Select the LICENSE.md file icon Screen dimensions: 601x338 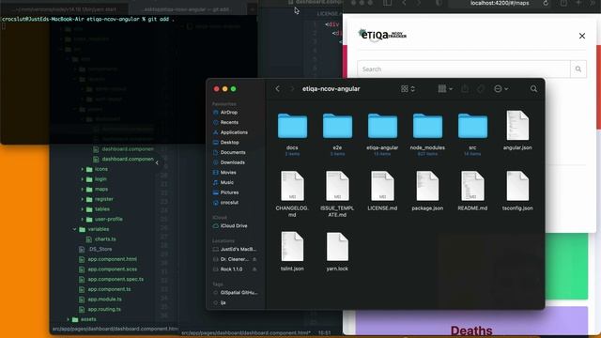(x=382, y=186)
